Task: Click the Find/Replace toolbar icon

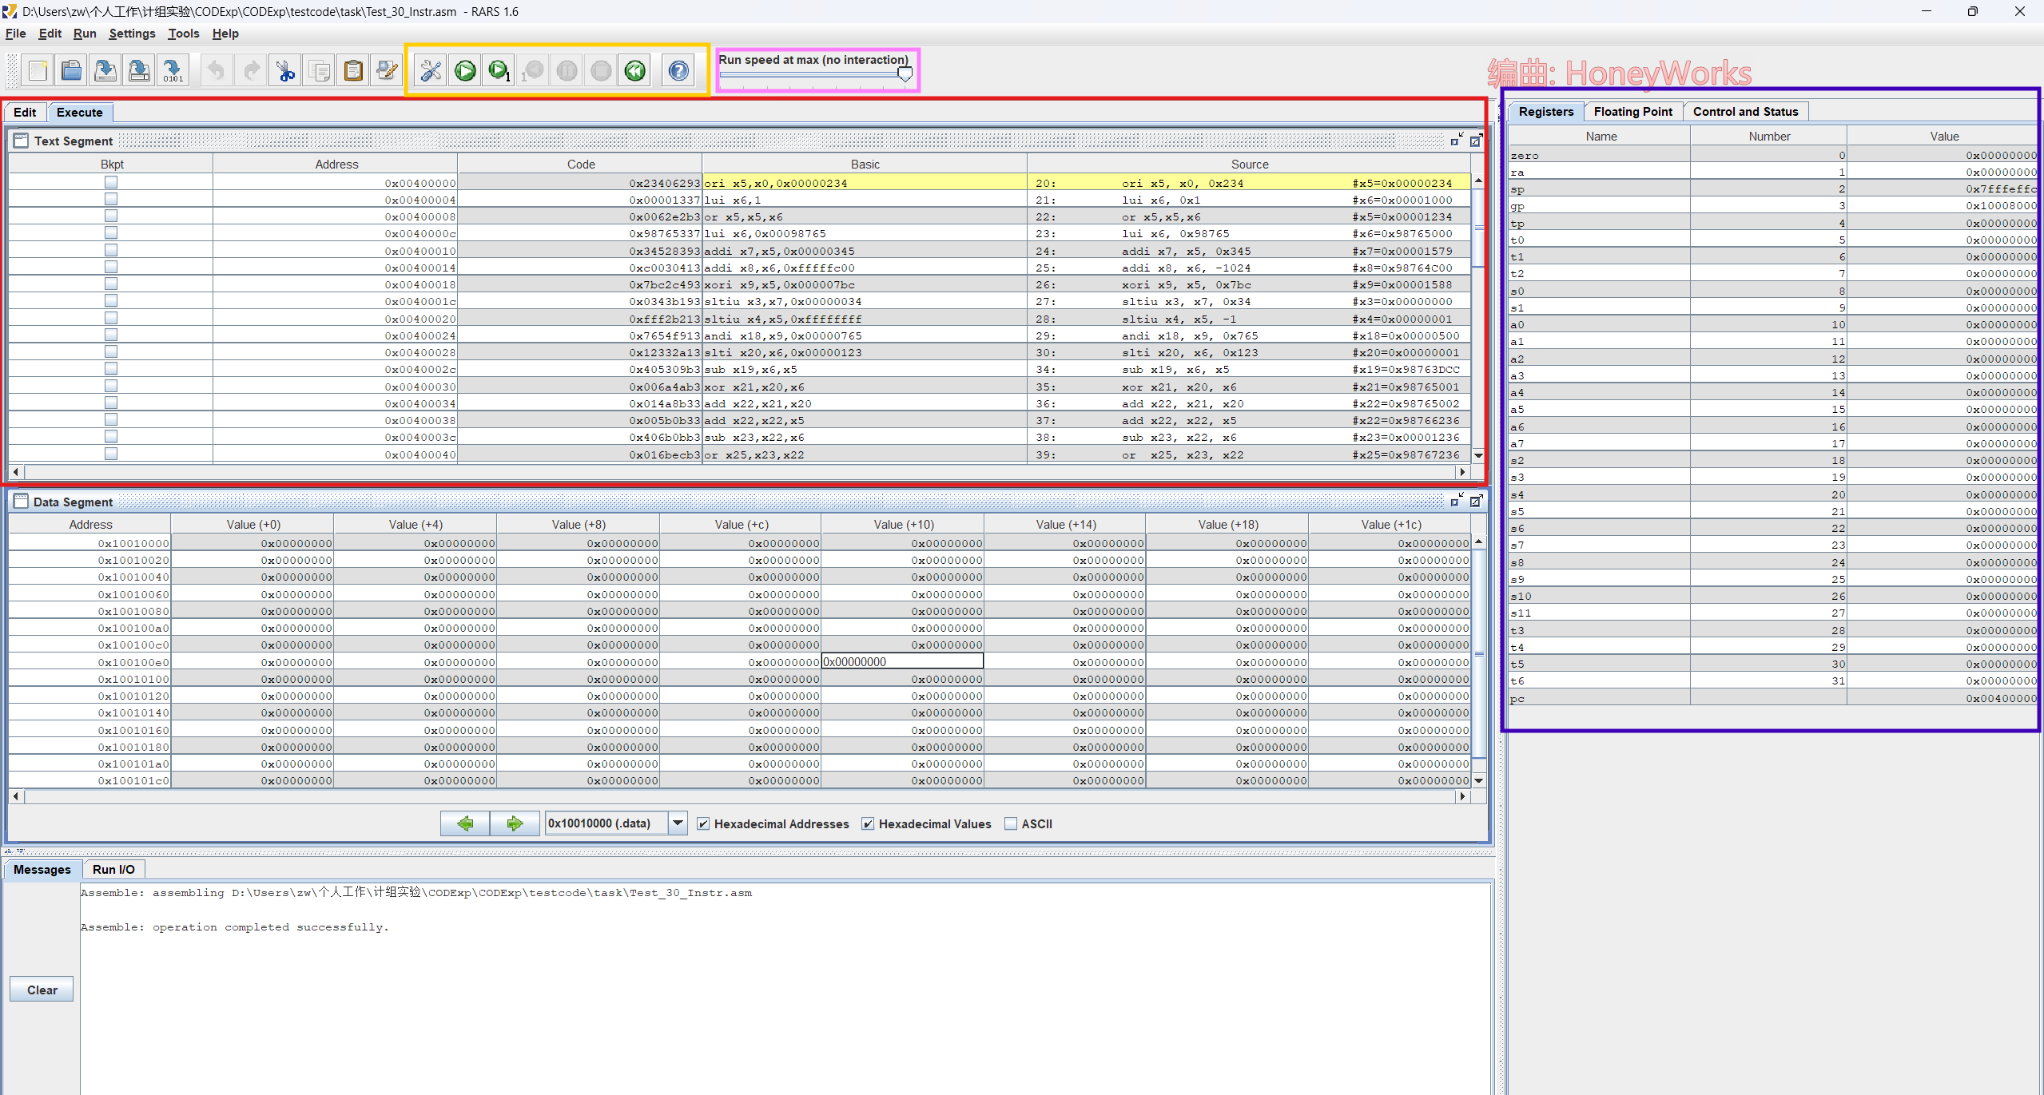Action: (x=387, y=71)
